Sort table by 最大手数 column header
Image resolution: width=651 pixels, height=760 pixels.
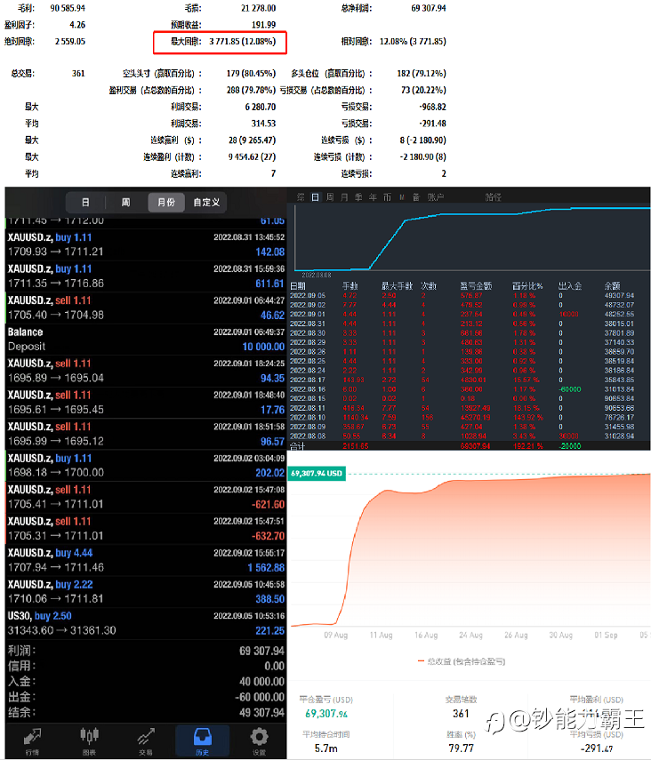coord(397,286)
